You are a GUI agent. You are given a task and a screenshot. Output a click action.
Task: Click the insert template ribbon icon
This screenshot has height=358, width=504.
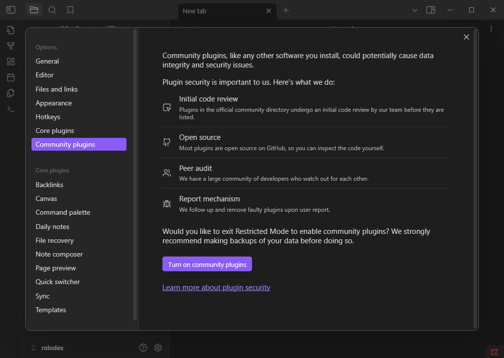tap(11, 93)
